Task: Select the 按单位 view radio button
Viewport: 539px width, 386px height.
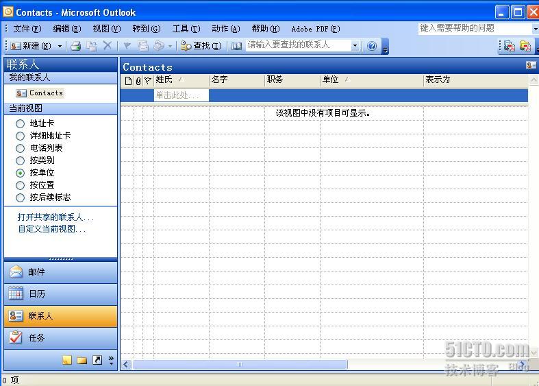Action: coord(21,173)
